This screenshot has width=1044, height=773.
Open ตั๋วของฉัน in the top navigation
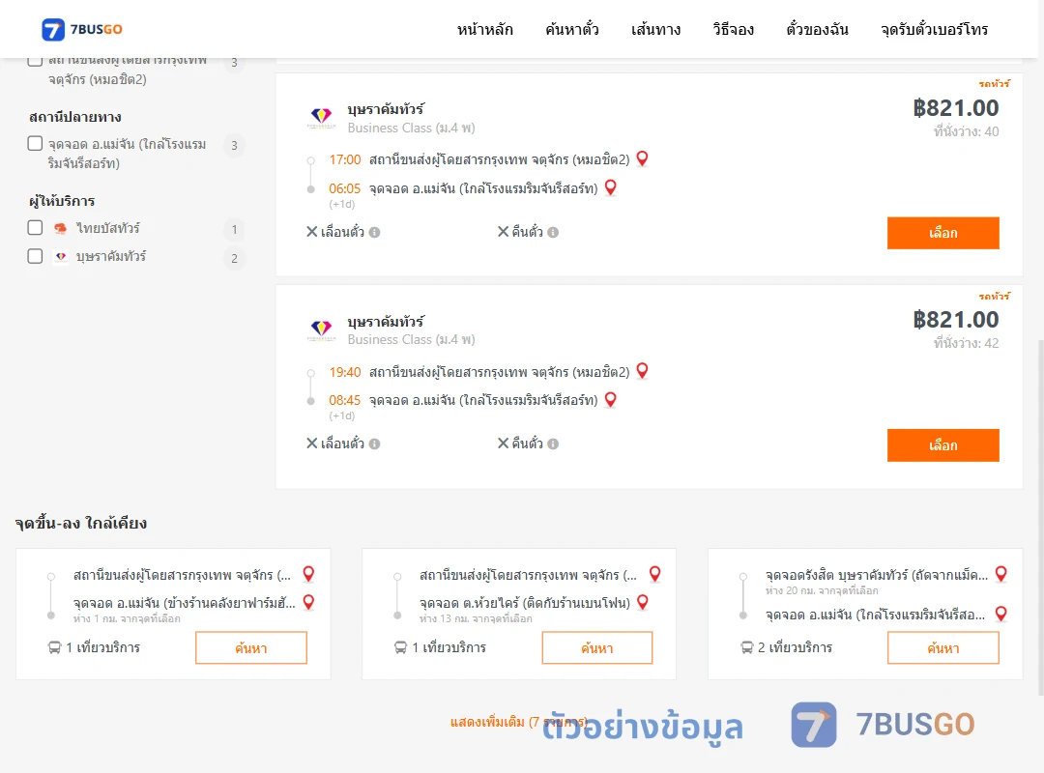[817, 29]
